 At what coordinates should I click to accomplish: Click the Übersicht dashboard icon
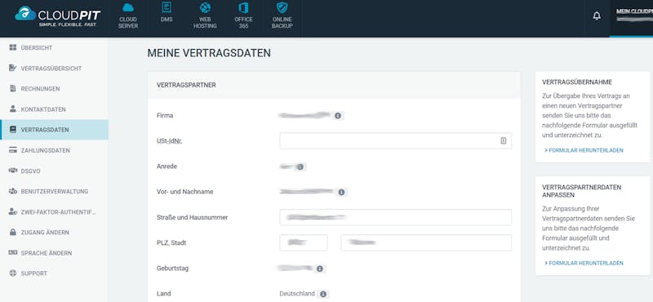point(12,47)
